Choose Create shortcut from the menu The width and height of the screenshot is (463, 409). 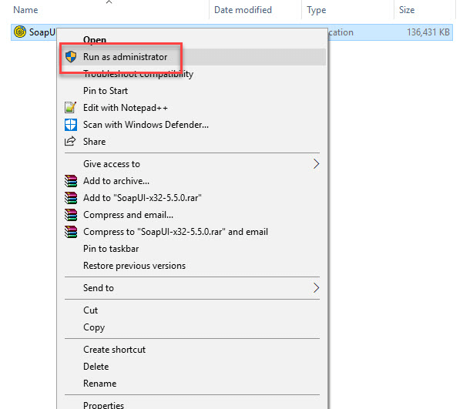pos(114,350)
